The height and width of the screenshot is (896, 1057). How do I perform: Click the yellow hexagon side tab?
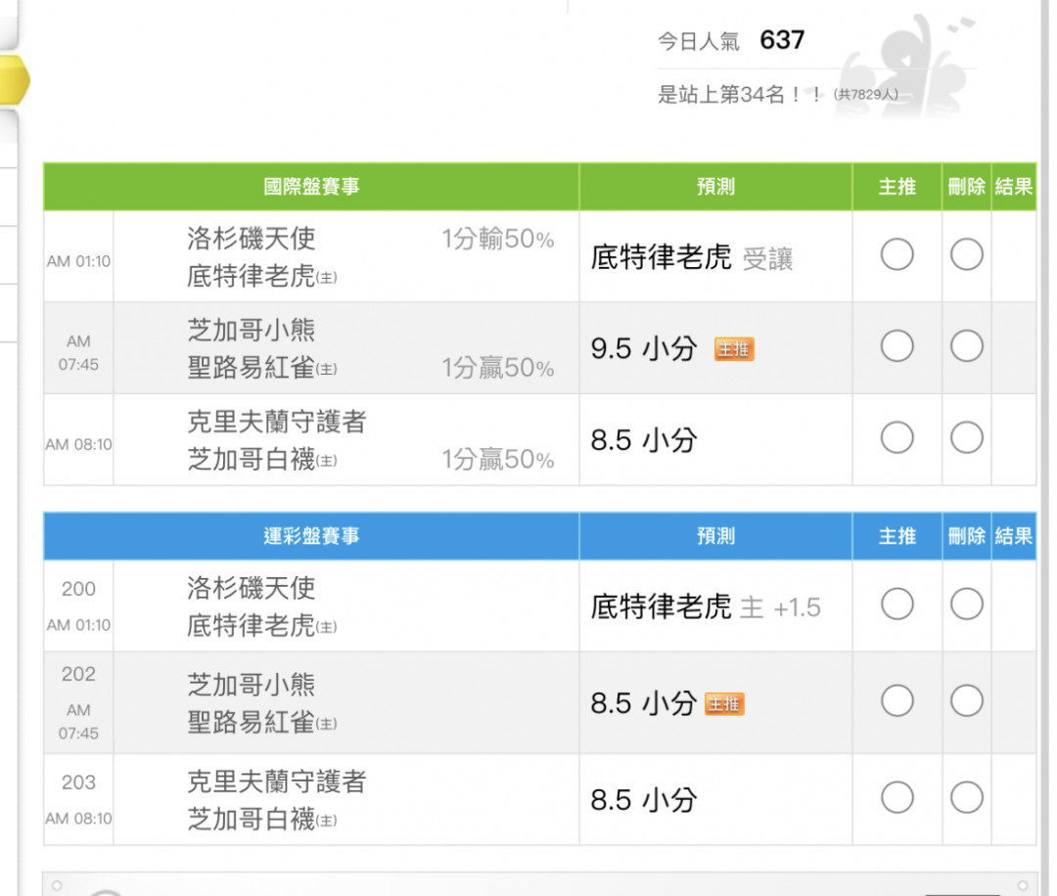pos(14,81)
